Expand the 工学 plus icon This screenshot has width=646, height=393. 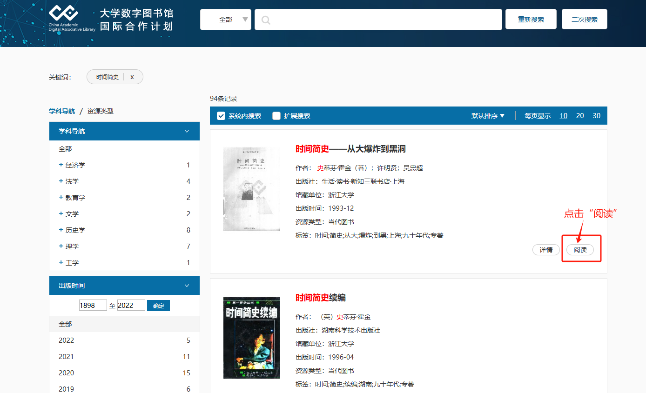pos(61,263)
